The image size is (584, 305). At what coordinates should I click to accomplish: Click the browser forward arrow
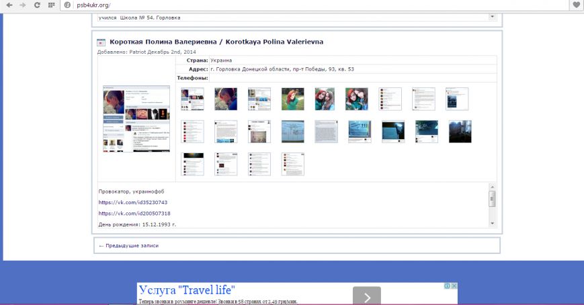coord(23,5)
